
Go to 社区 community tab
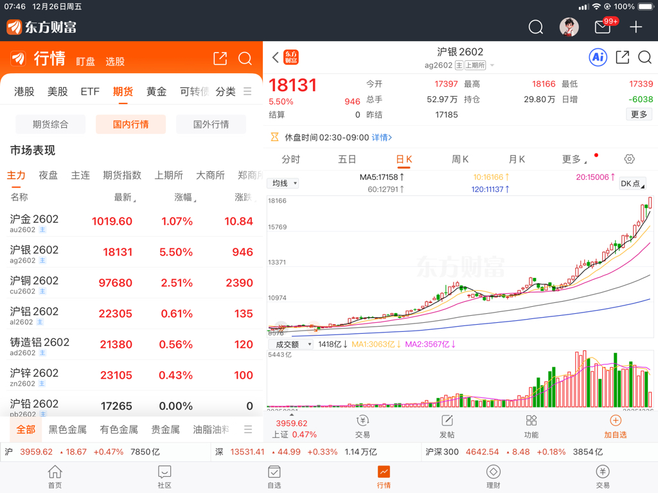click(x=164, y=477)
